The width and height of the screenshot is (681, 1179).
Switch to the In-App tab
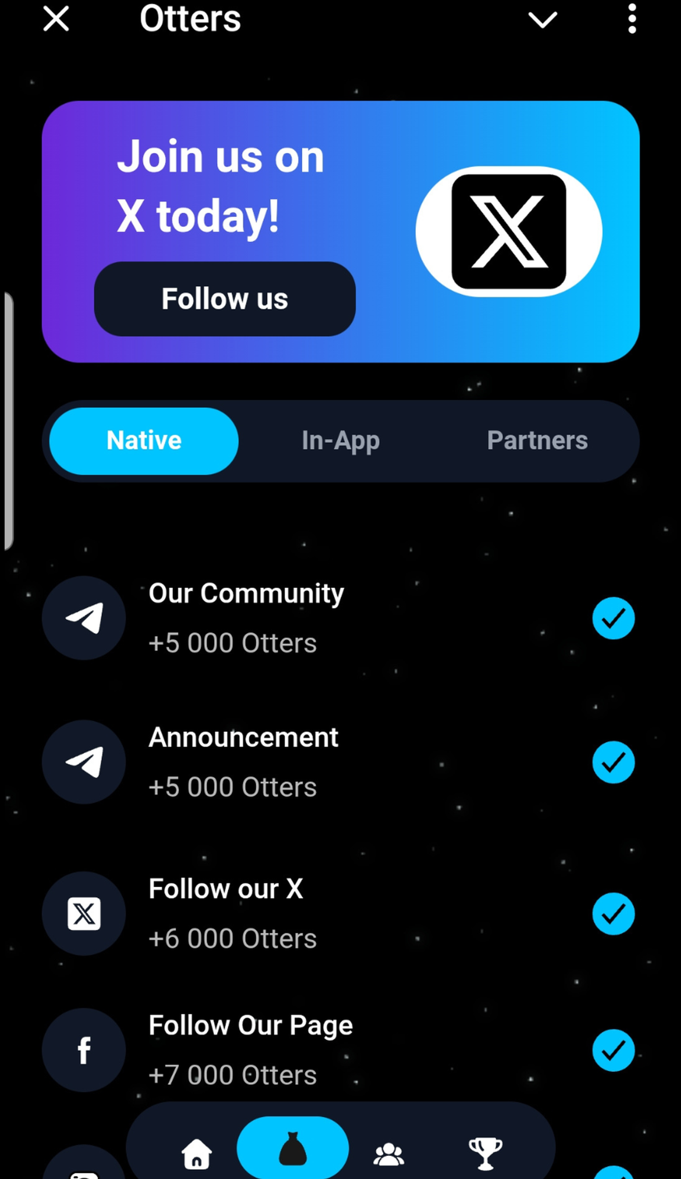341,441
